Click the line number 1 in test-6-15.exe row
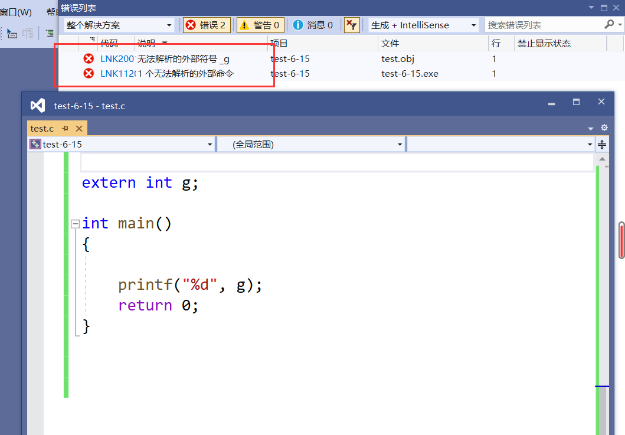This screenshot has height=435, width=625. [x=494, y=73]
